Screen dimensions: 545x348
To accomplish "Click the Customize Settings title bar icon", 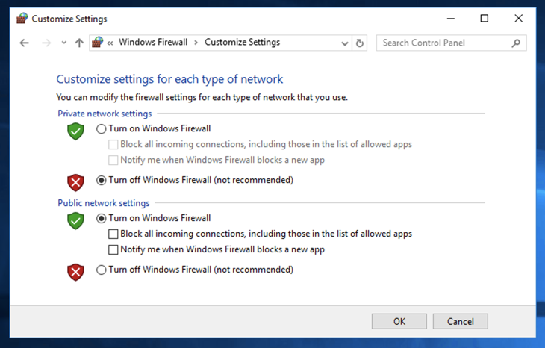I will [21, 19].
